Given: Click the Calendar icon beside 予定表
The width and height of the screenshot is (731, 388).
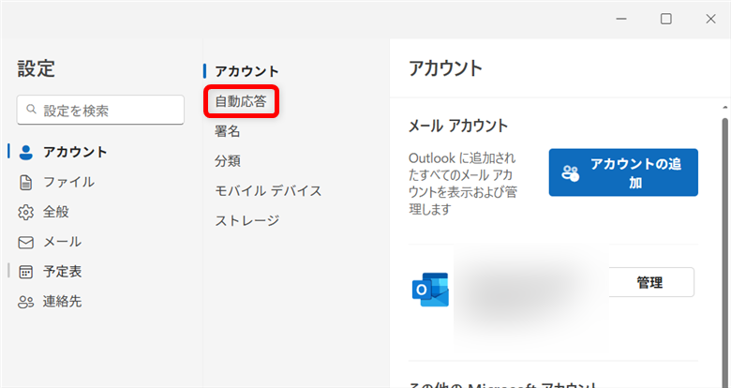Looking at the screenshot, I should pyautogui.click(x=26, y=272).
